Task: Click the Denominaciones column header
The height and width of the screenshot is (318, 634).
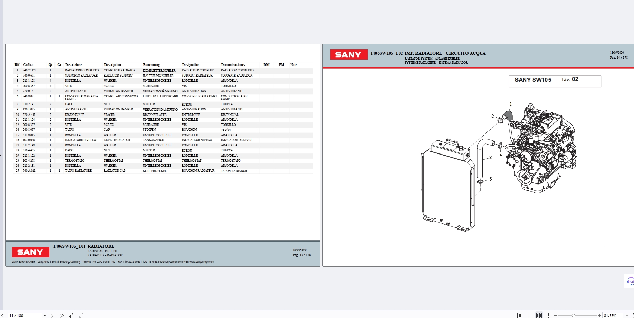Action: 233,65
